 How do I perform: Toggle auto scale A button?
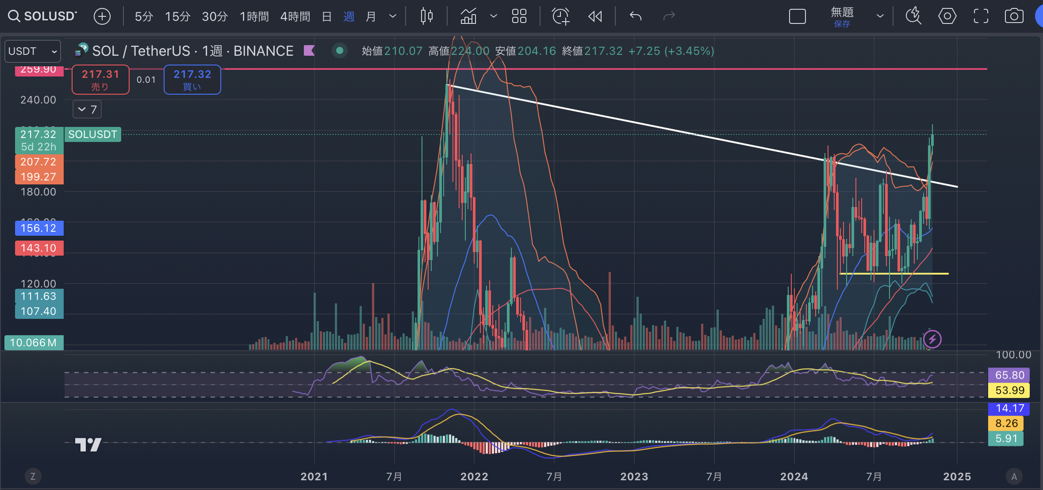pyautogui.click(x=1014, y=476)
